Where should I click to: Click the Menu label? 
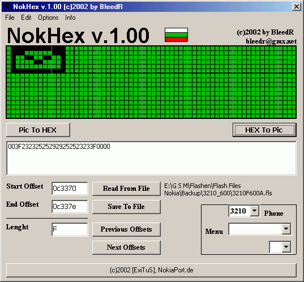click(214, 232)
